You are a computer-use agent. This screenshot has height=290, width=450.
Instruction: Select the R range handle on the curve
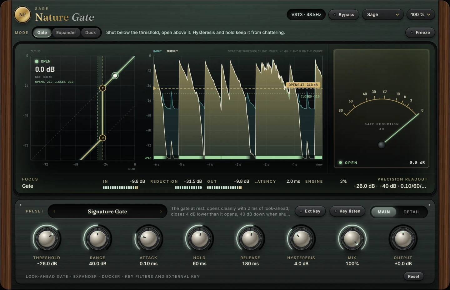102,138
